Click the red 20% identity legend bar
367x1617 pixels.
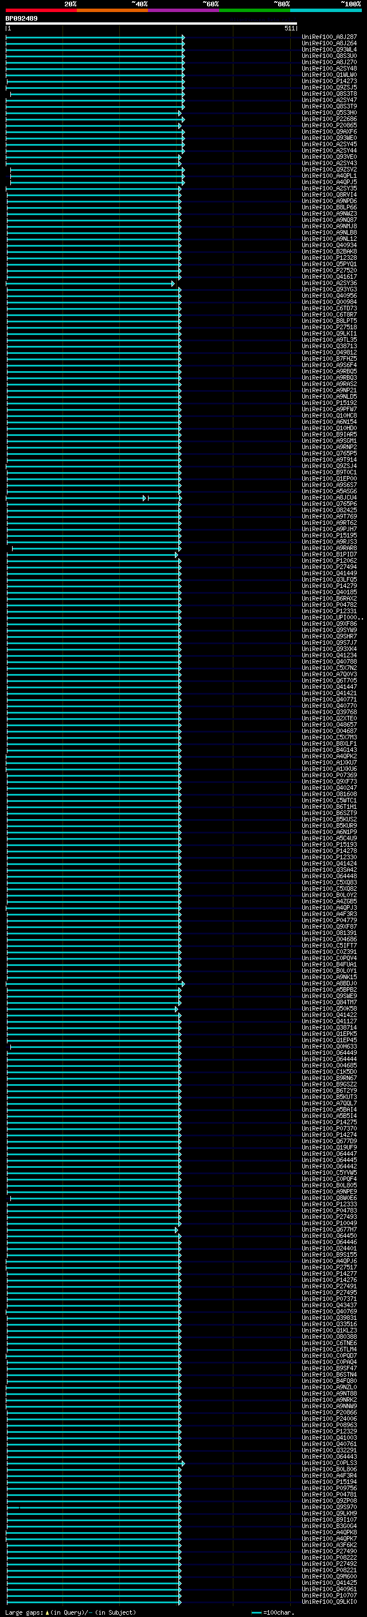point(41,10)
